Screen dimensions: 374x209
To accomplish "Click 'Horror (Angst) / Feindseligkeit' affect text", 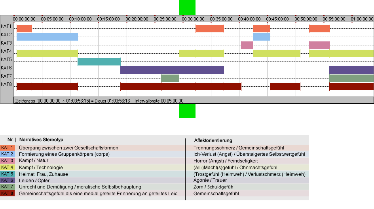I will [x=226, y=161].
